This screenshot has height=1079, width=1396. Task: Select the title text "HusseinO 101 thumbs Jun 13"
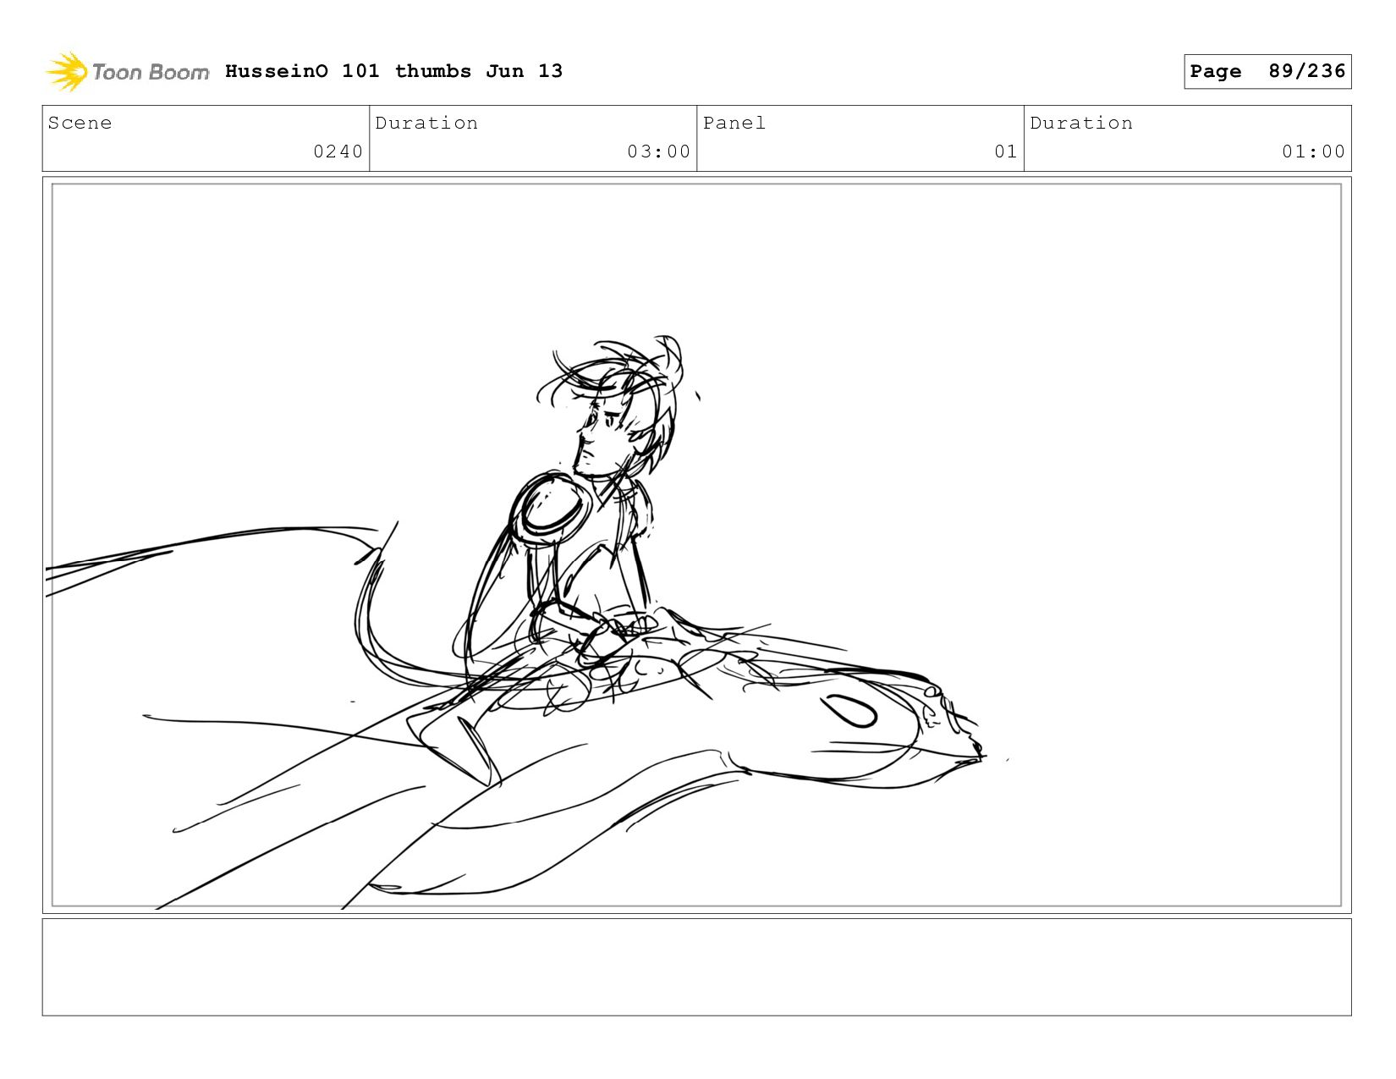pos(393,71)
